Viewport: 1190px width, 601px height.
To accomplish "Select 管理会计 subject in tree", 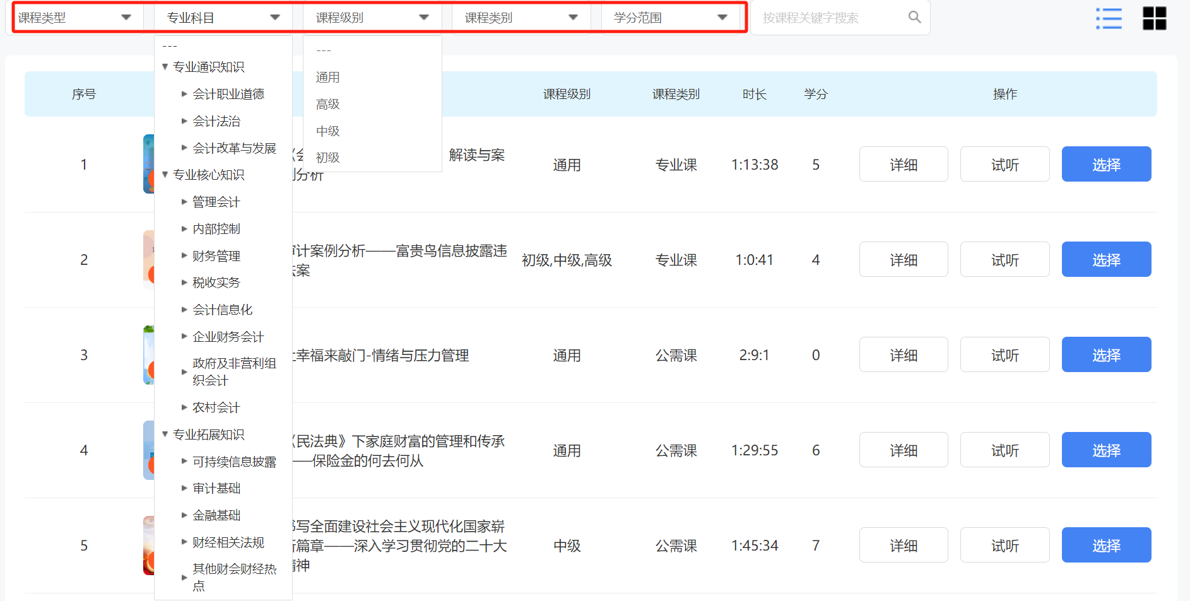I will [x=216, y=202].
